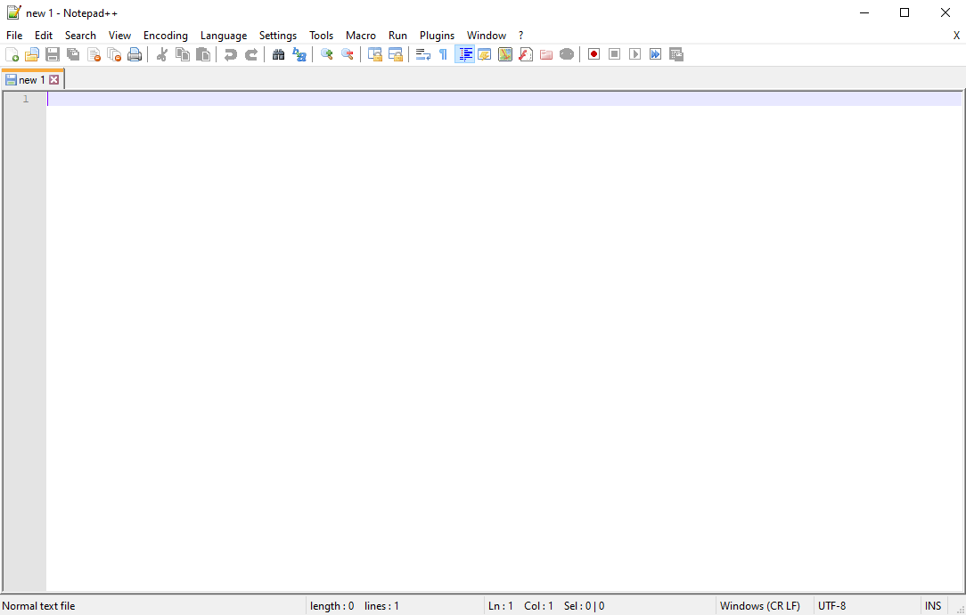
Task: Open the Edit menu
Action: tap(44, 36)
